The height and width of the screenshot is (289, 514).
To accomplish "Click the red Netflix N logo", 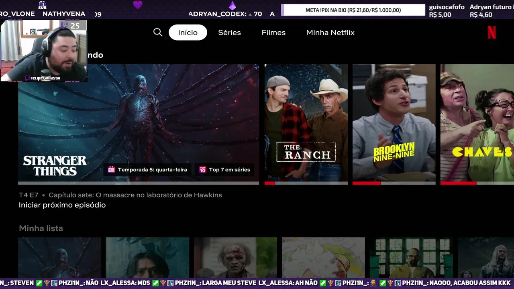I will (492, 33).
